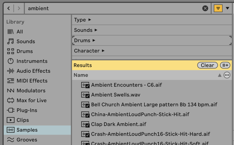
Task: Click in the ambient search field
Action: [112, 8]
